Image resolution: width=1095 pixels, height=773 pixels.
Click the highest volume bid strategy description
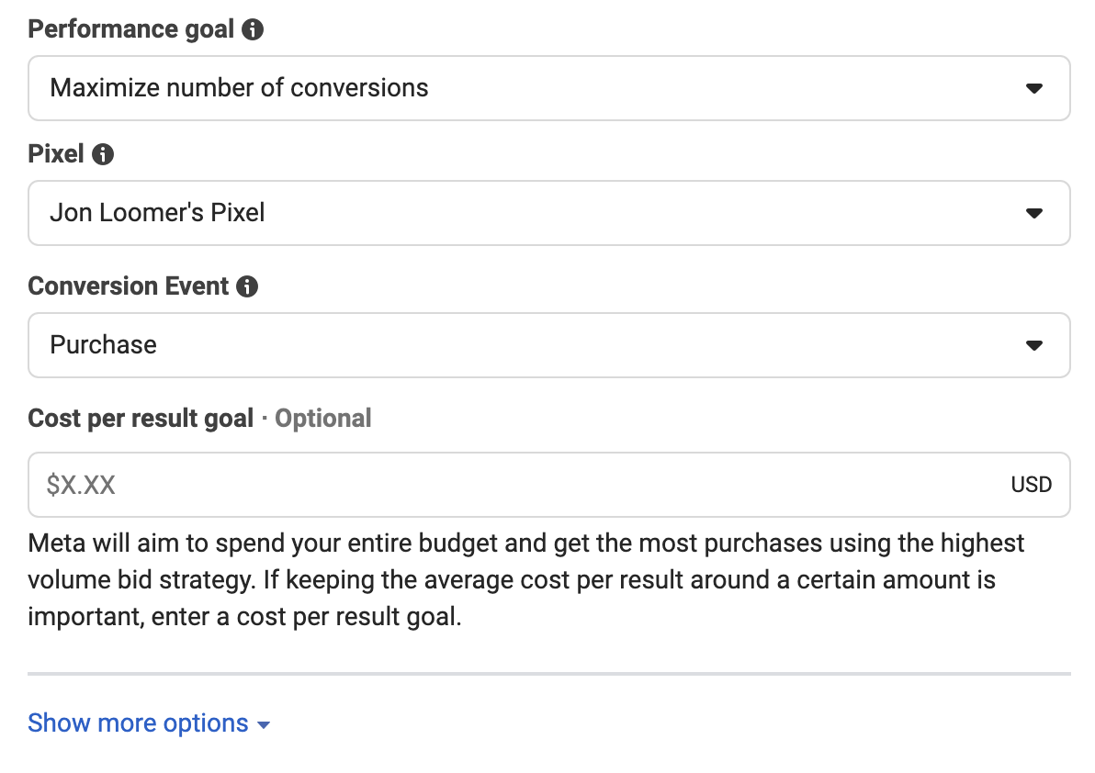click(525, 580)
